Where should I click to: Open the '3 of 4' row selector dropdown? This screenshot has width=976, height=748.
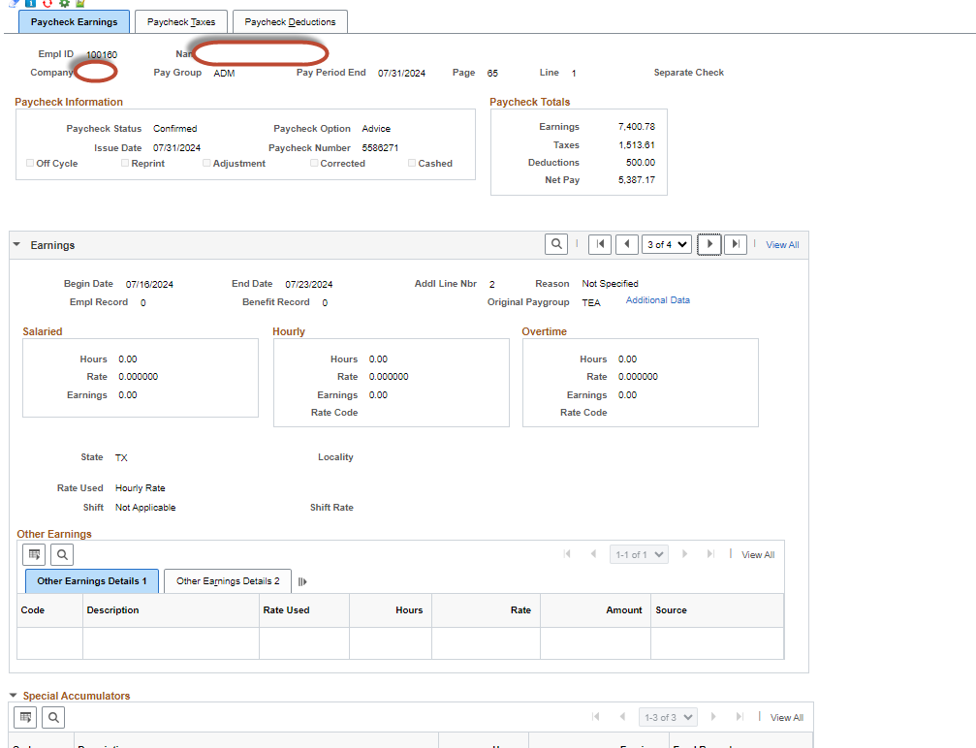tap(667, 244)
